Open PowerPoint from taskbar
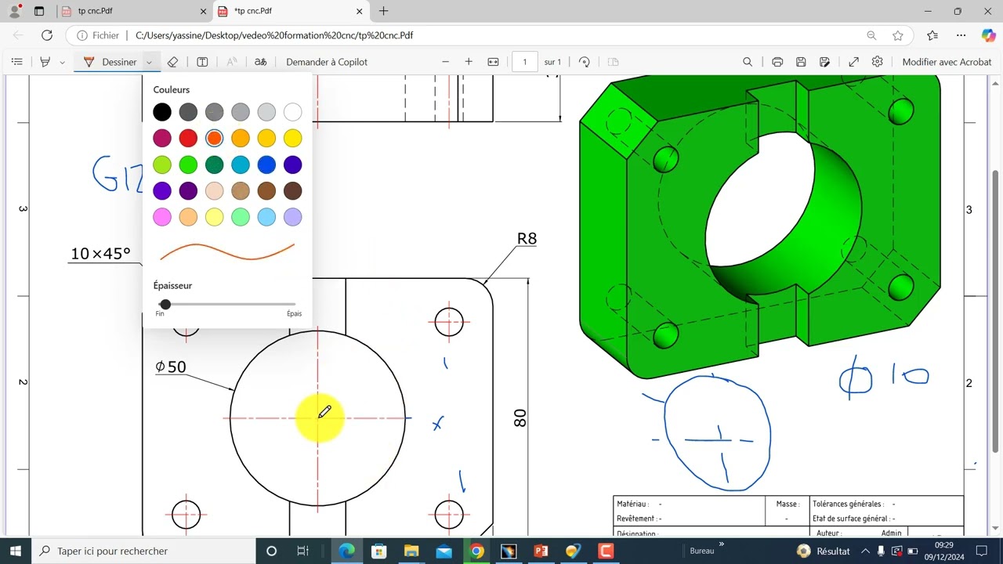This screenshot has width=1003, height=564. (541, 551)
